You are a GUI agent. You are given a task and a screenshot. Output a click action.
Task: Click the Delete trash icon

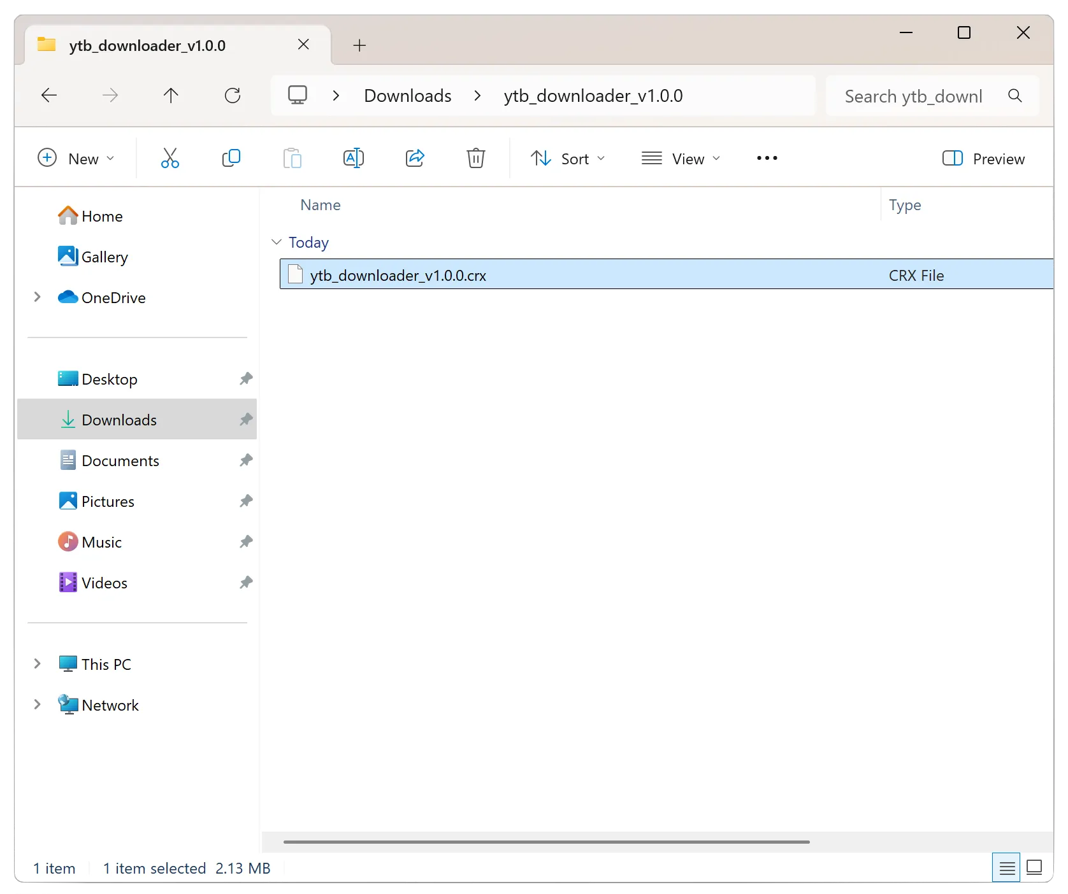point(475,158)
